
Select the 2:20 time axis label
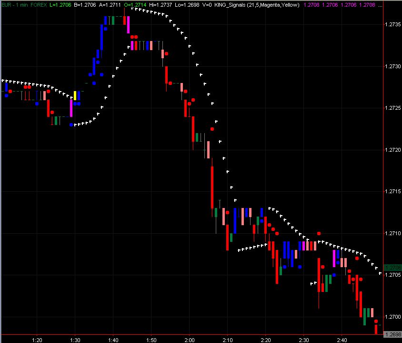(266, 340)
